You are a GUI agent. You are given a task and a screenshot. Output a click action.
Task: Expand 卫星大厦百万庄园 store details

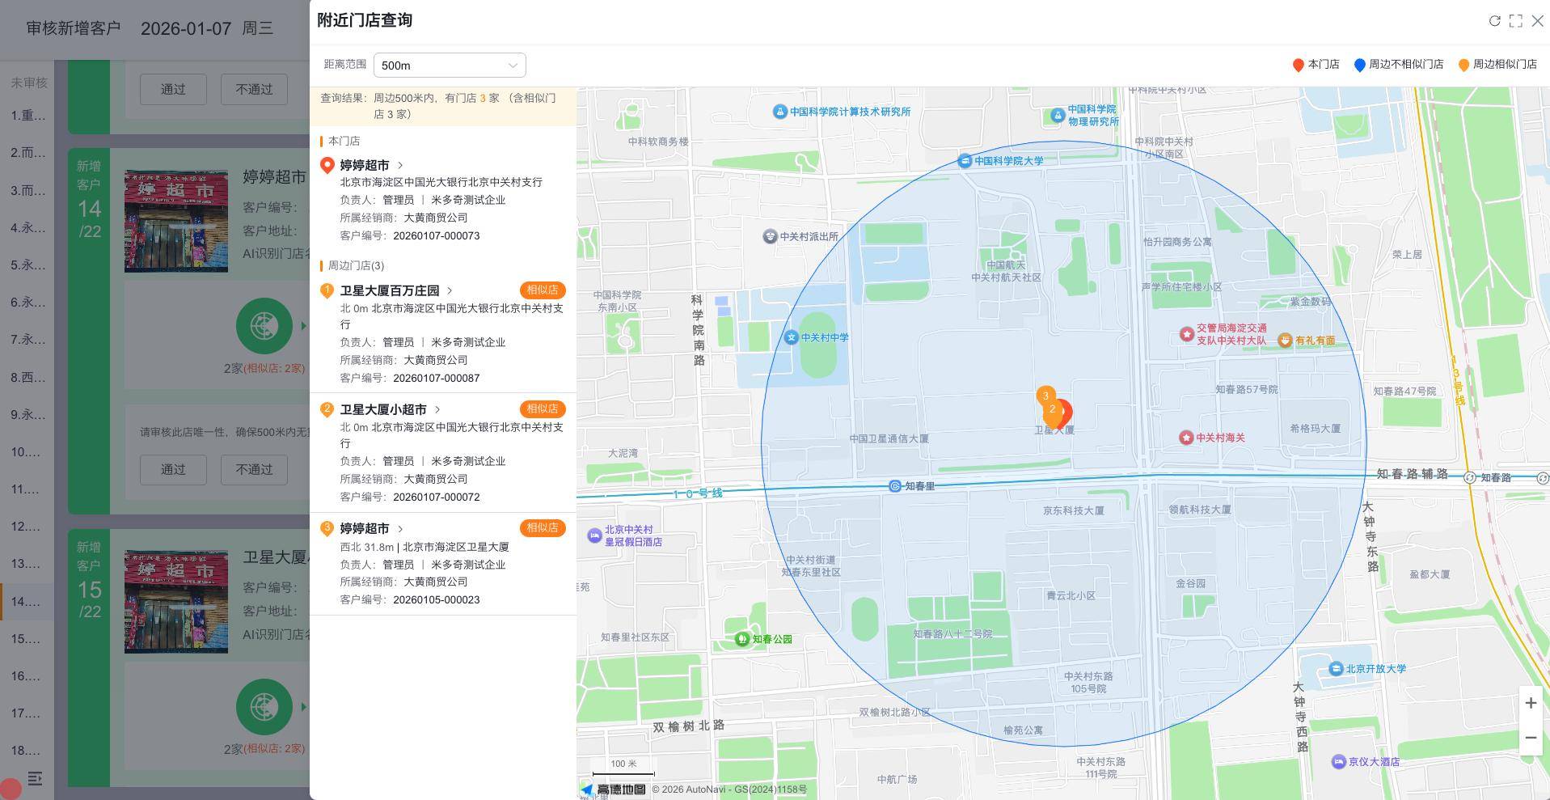click(x=450, y=290)
